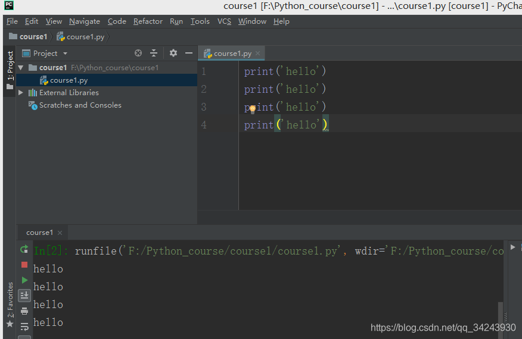Click the green Execute/Run console icon
The width and height of the screenshot is (522, 339).
click(x=24, y=280)
